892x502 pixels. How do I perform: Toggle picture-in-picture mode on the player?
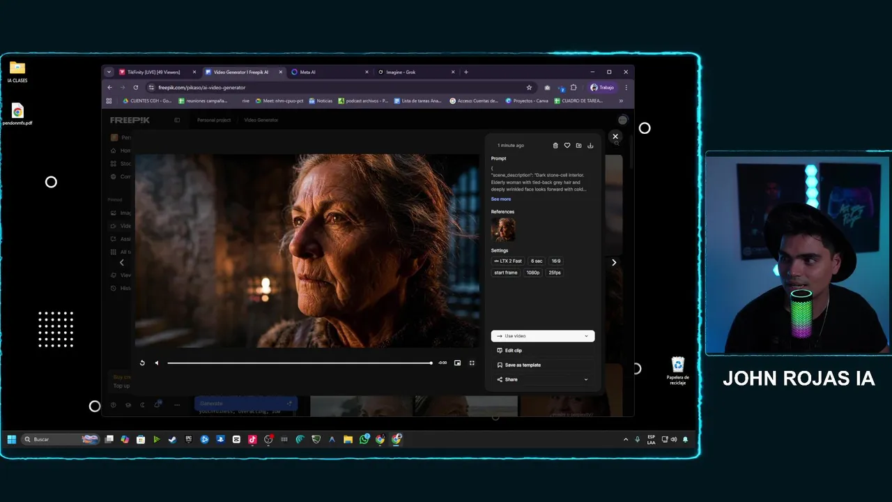(458, 363)
